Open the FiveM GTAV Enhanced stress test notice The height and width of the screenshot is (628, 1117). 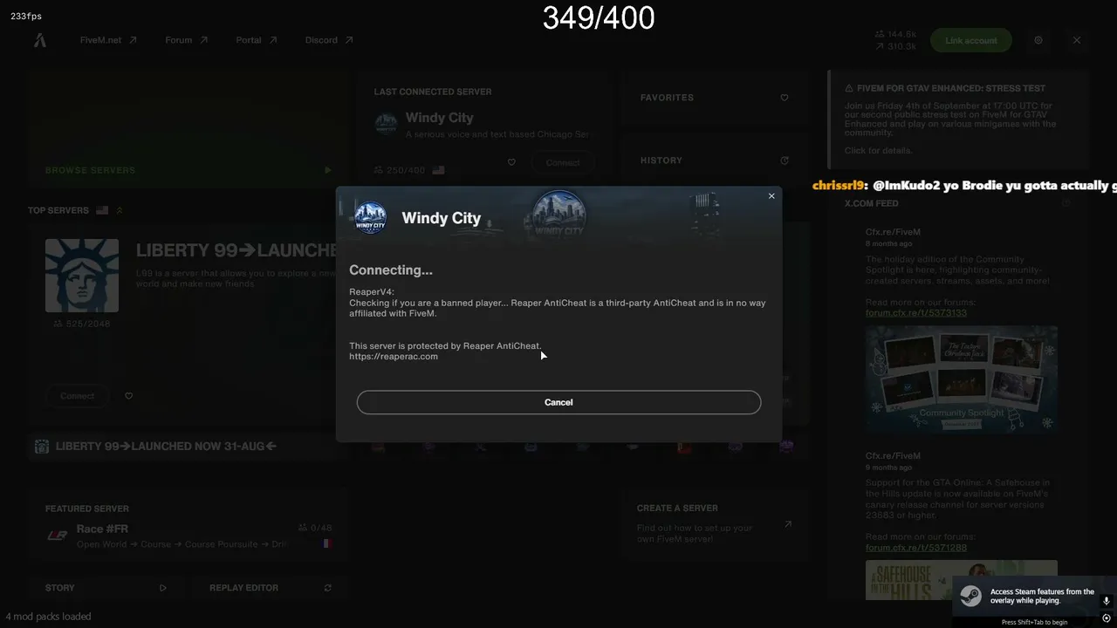[x=958, y=119]
